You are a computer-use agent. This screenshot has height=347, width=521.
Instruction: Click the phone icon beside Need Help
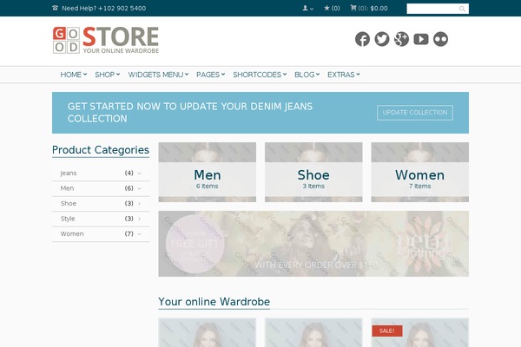coord(56,8)
